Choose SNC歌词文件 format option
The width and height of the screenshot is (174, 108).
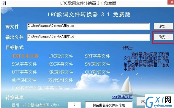click(x=97, y=64)
